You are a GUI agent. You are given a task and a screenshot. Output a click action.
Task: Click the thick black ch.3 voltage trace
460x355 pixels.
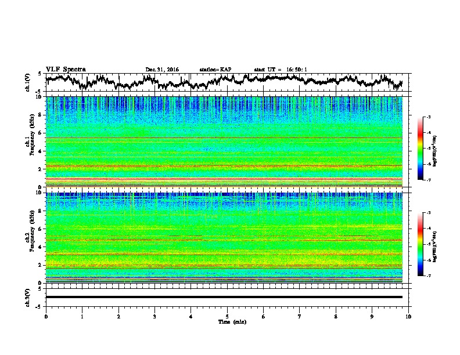[224, 297]
